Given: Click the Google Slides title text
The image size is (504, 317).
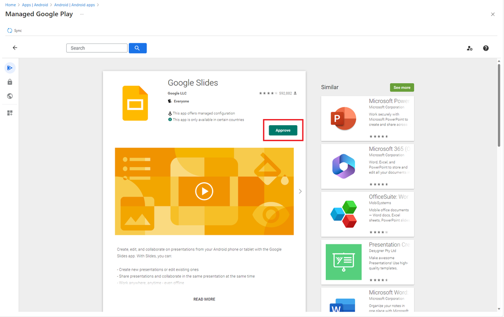Looking at the screenshot, I should click(193, 83).
